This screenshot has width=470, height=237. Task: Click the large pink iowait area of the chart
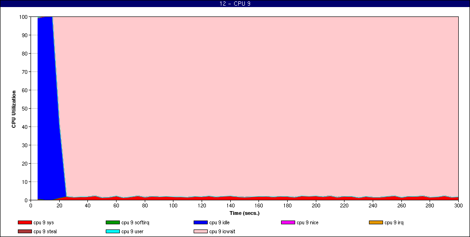258,103
